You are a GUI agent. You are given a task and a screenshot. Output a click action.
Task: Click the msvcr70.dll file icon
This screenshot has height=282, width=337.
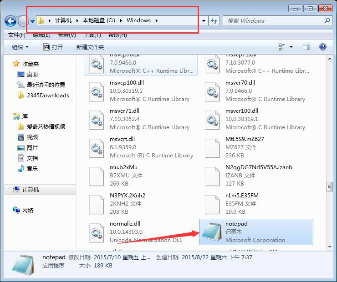click(x=212, y=92)
